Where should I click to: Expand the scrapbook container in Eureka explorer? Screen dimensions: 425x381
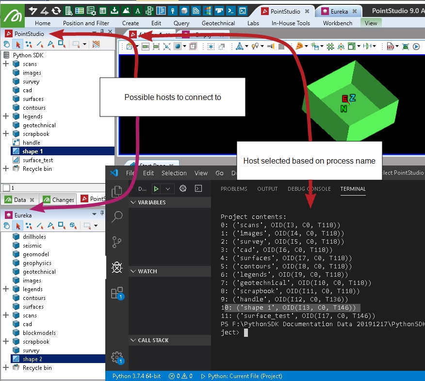click(x=6, y=341)
